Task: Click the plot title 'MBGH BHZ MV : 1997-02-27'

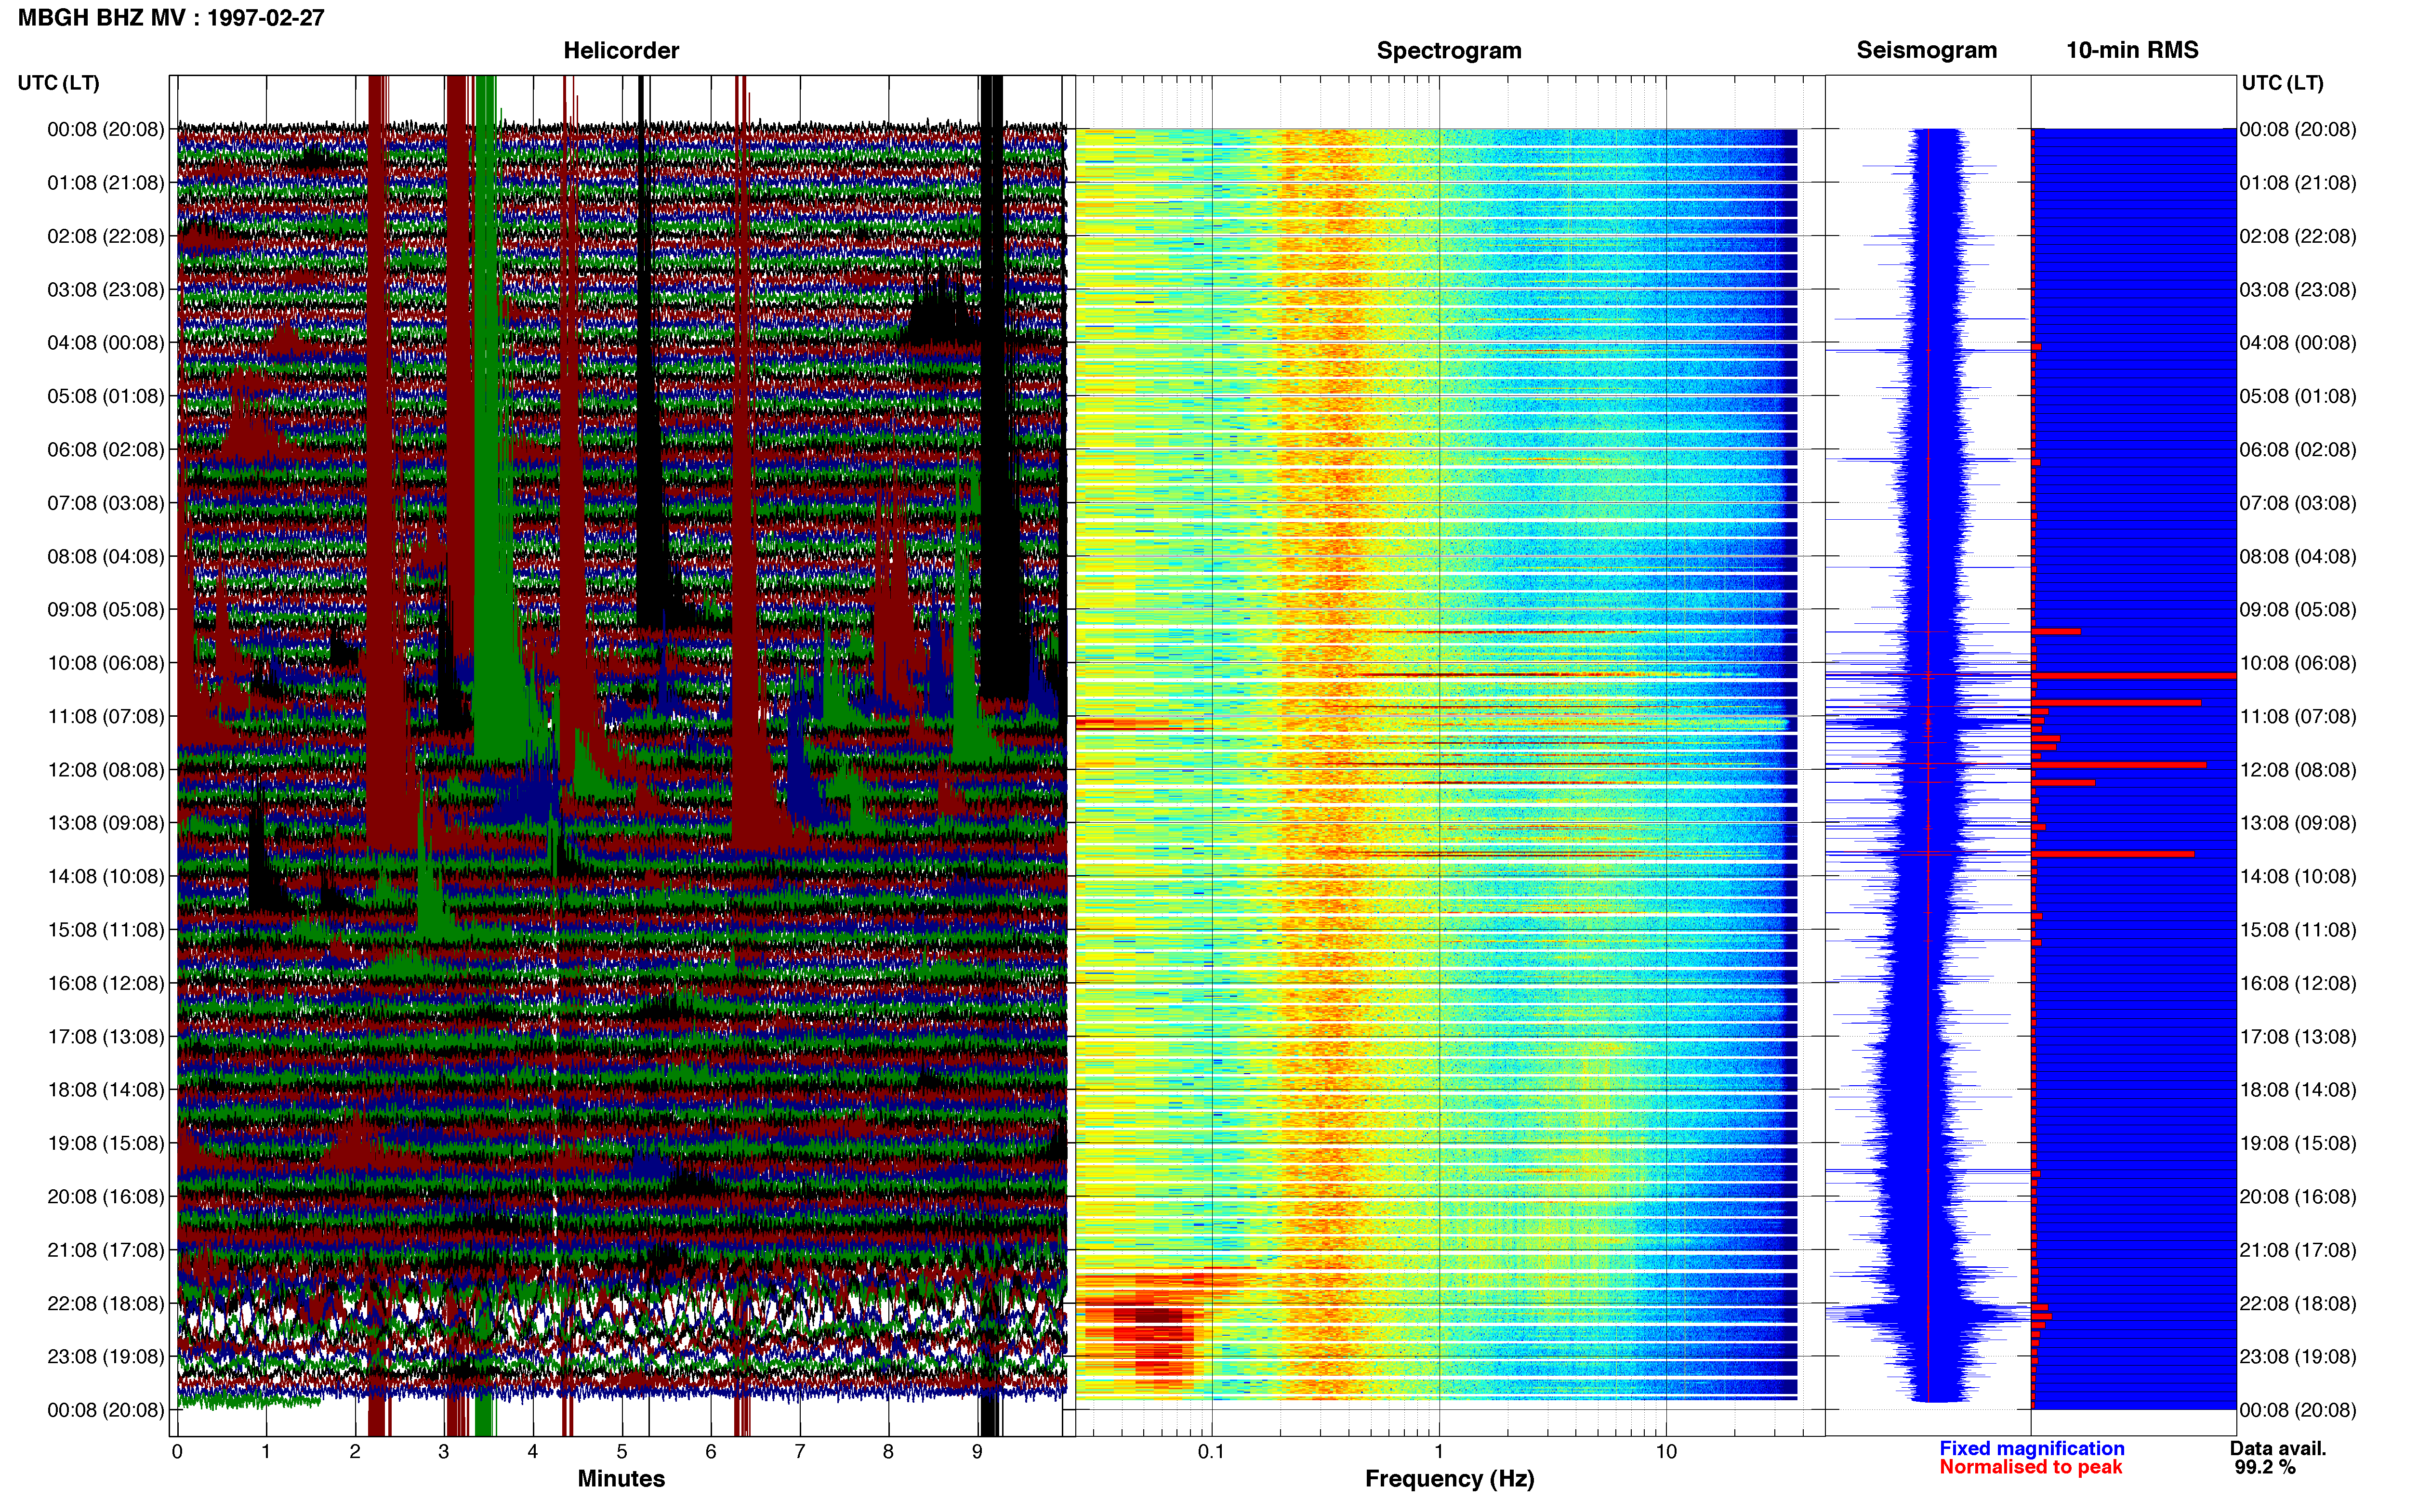Action: point(171,18)
